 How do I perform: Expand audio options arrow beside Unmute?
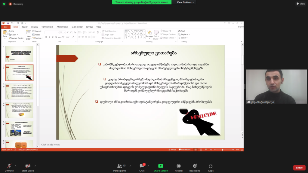coord(16,166)
